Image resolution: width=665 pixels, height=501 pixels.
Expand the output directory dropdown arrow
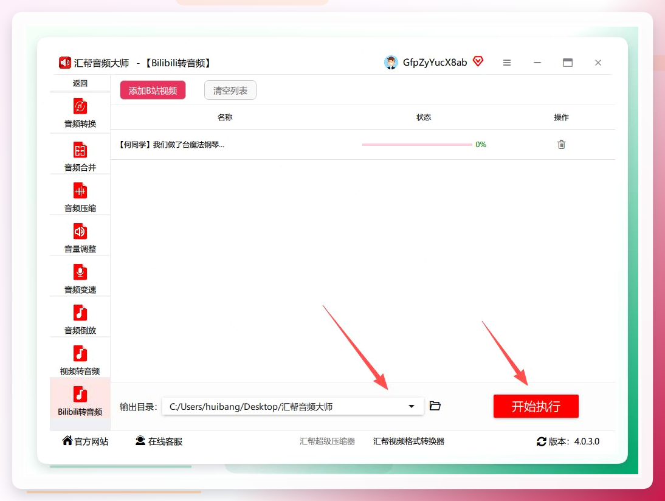click(x=412, y=406)
